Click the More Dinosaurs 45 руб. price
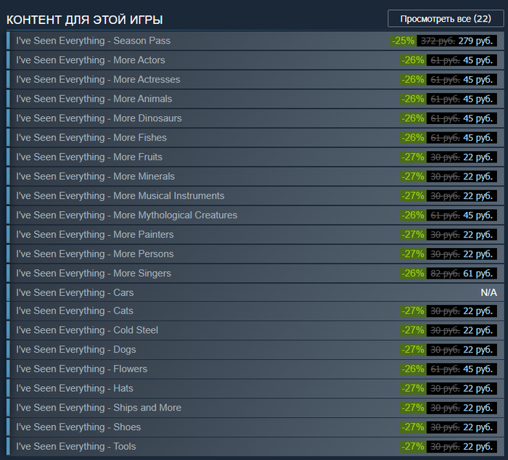The image size is (508, 460). click(x=478, y=118)
